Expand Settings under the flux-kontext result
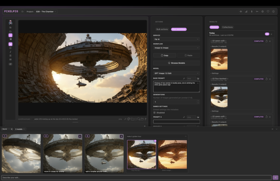This screenshot has width=280, height=181. click(x=214, y=111)
